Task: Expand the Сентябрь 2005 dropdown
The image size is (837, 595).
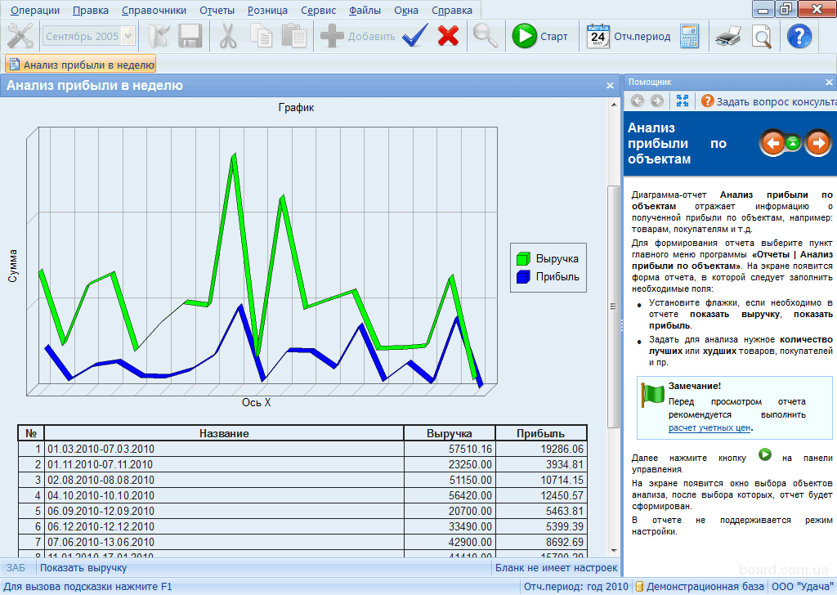Action: 128,36
